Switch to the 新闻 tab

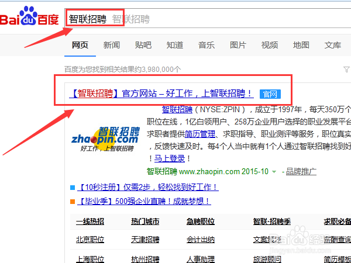(112, 45)
